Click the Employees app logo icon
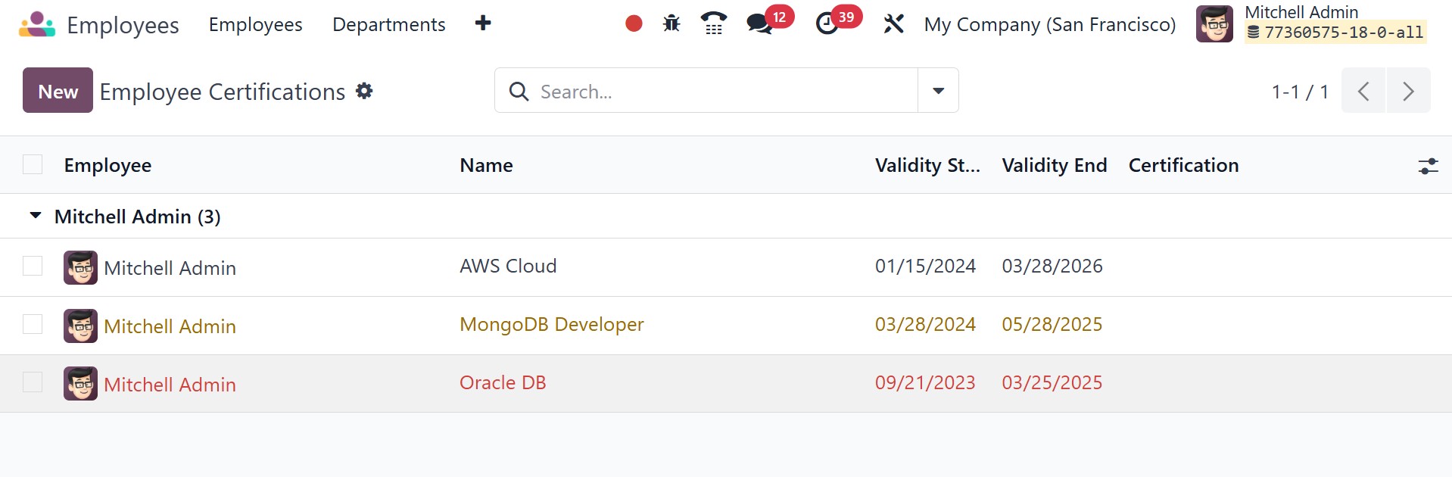The height and width of the screenshot is (477, 1452). click(37, 24)
